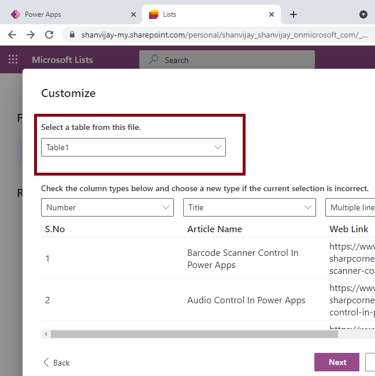Open a new browser tab
Image resolution: width=375 pixels, height=376 pixels.
294,14
